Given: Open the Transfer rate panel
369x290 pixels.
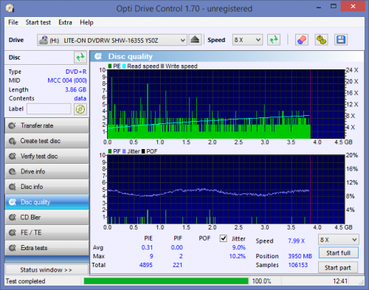Looking at the screenshot, I should pos(47,125).
